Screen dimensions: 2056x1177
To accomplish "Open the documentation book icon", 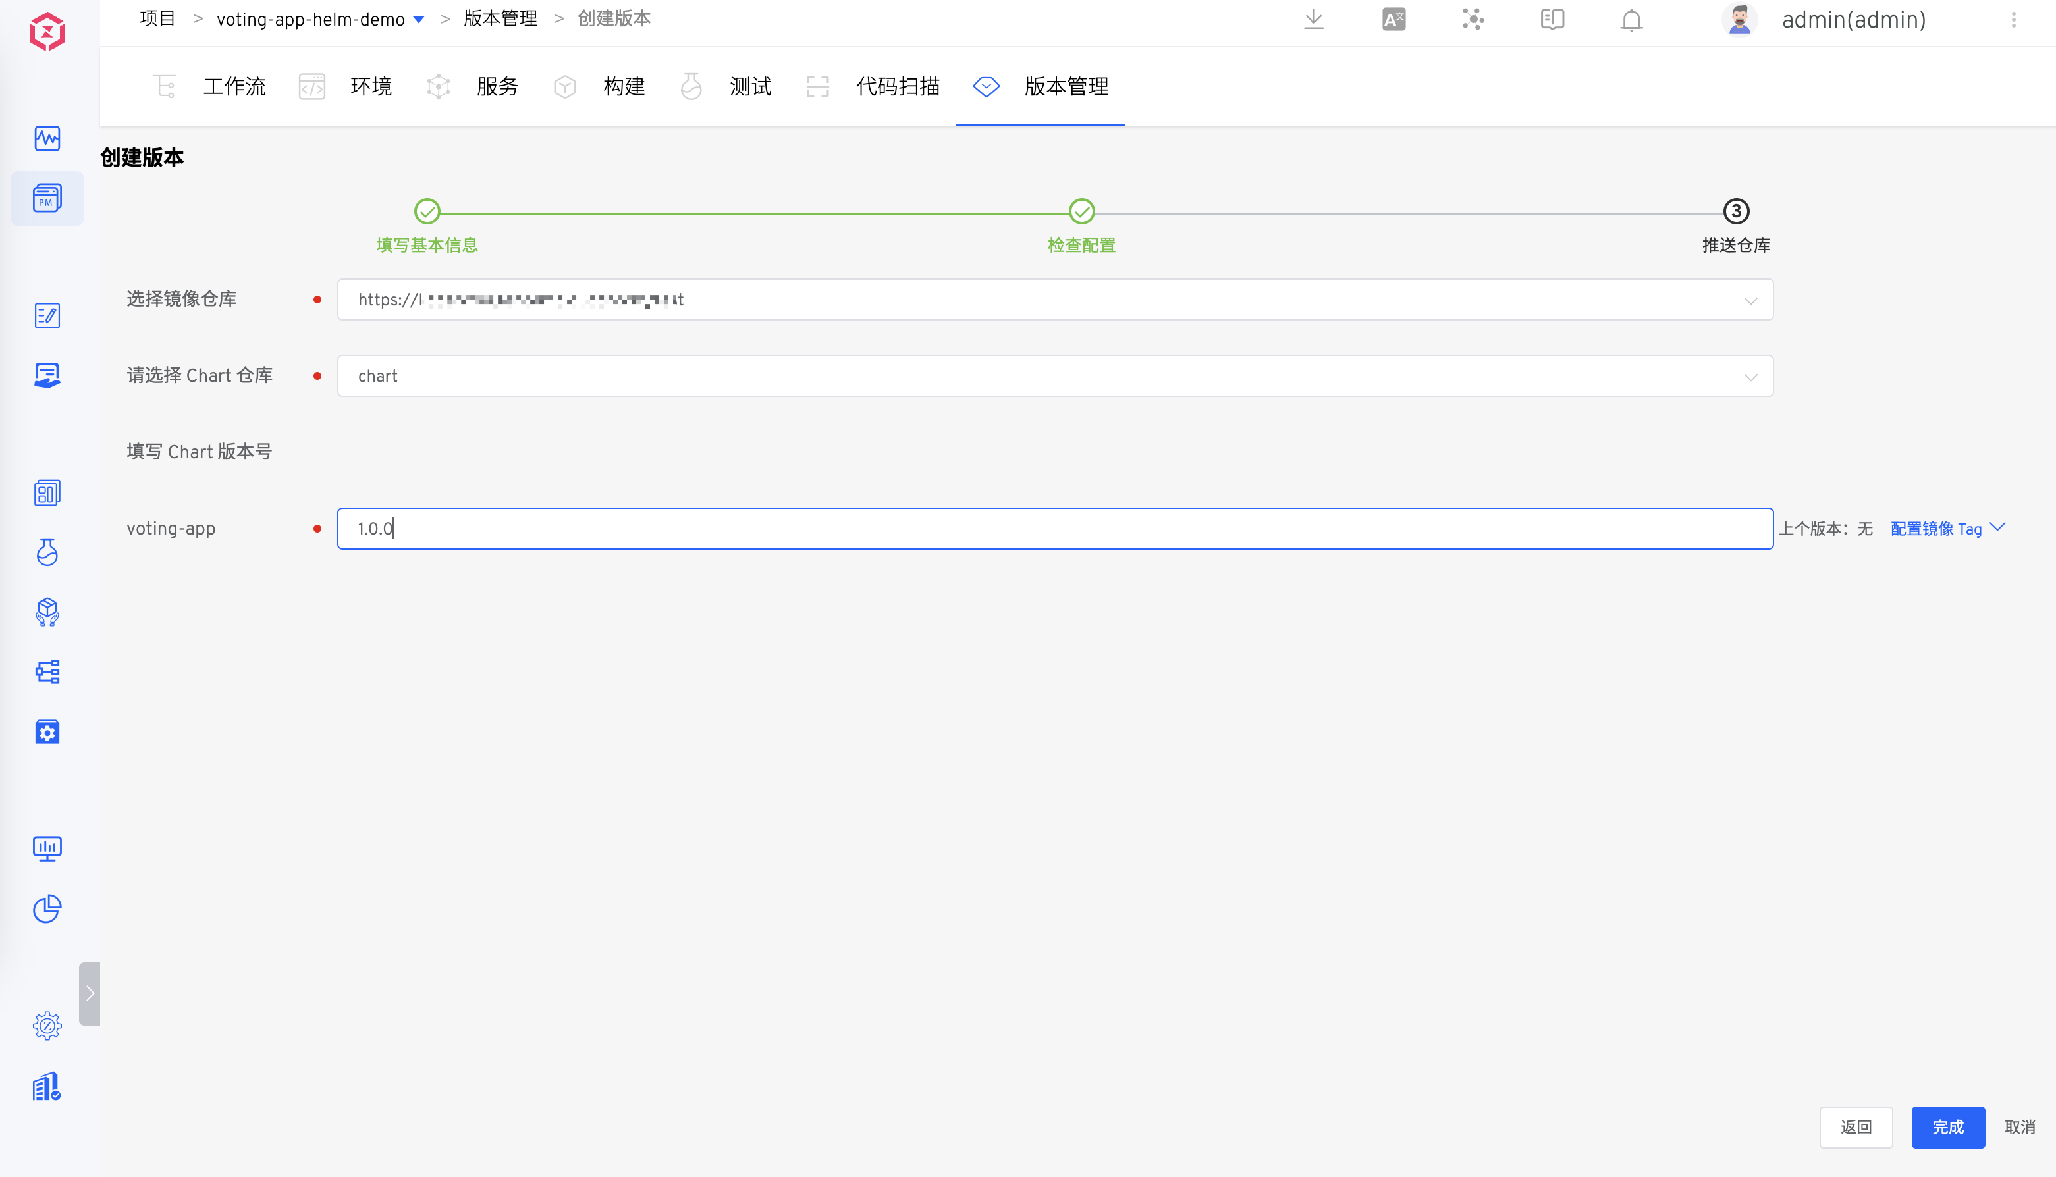I will point(1552,19).
